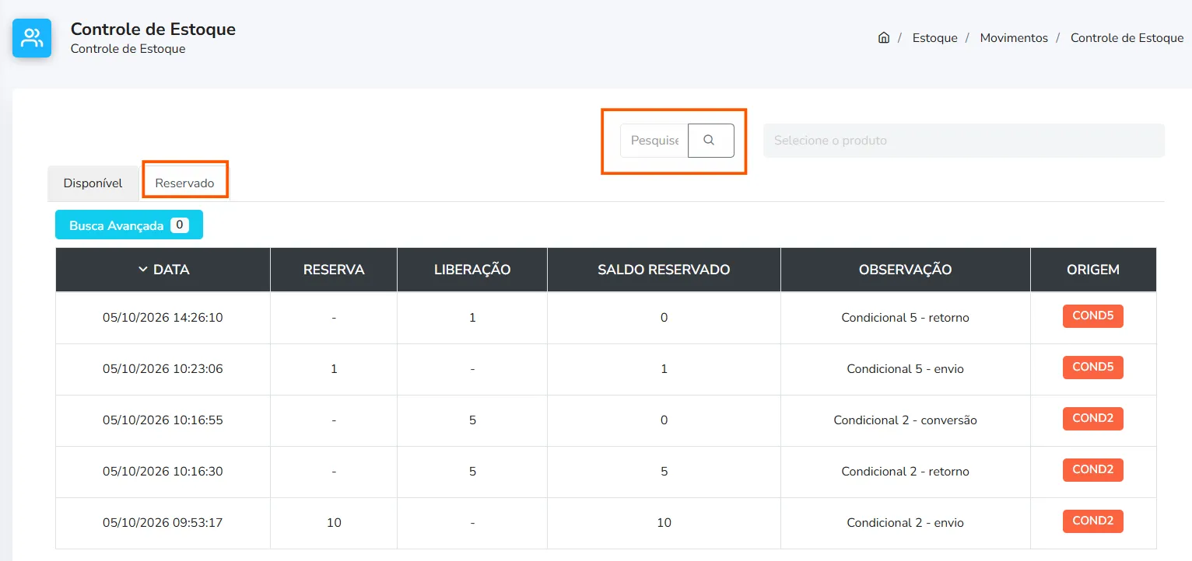Click the Condicional 2 - envio observation
Viewport: 1192px width, 561px height.
click(x=905, y=522)
